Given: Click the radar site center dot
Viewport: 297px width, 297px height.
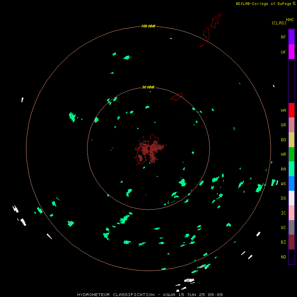Looking at the screenshot, I should tap(149, 148).
